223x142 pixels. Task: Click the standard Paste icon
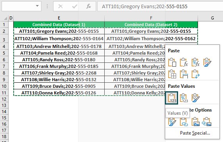(172, 62)
